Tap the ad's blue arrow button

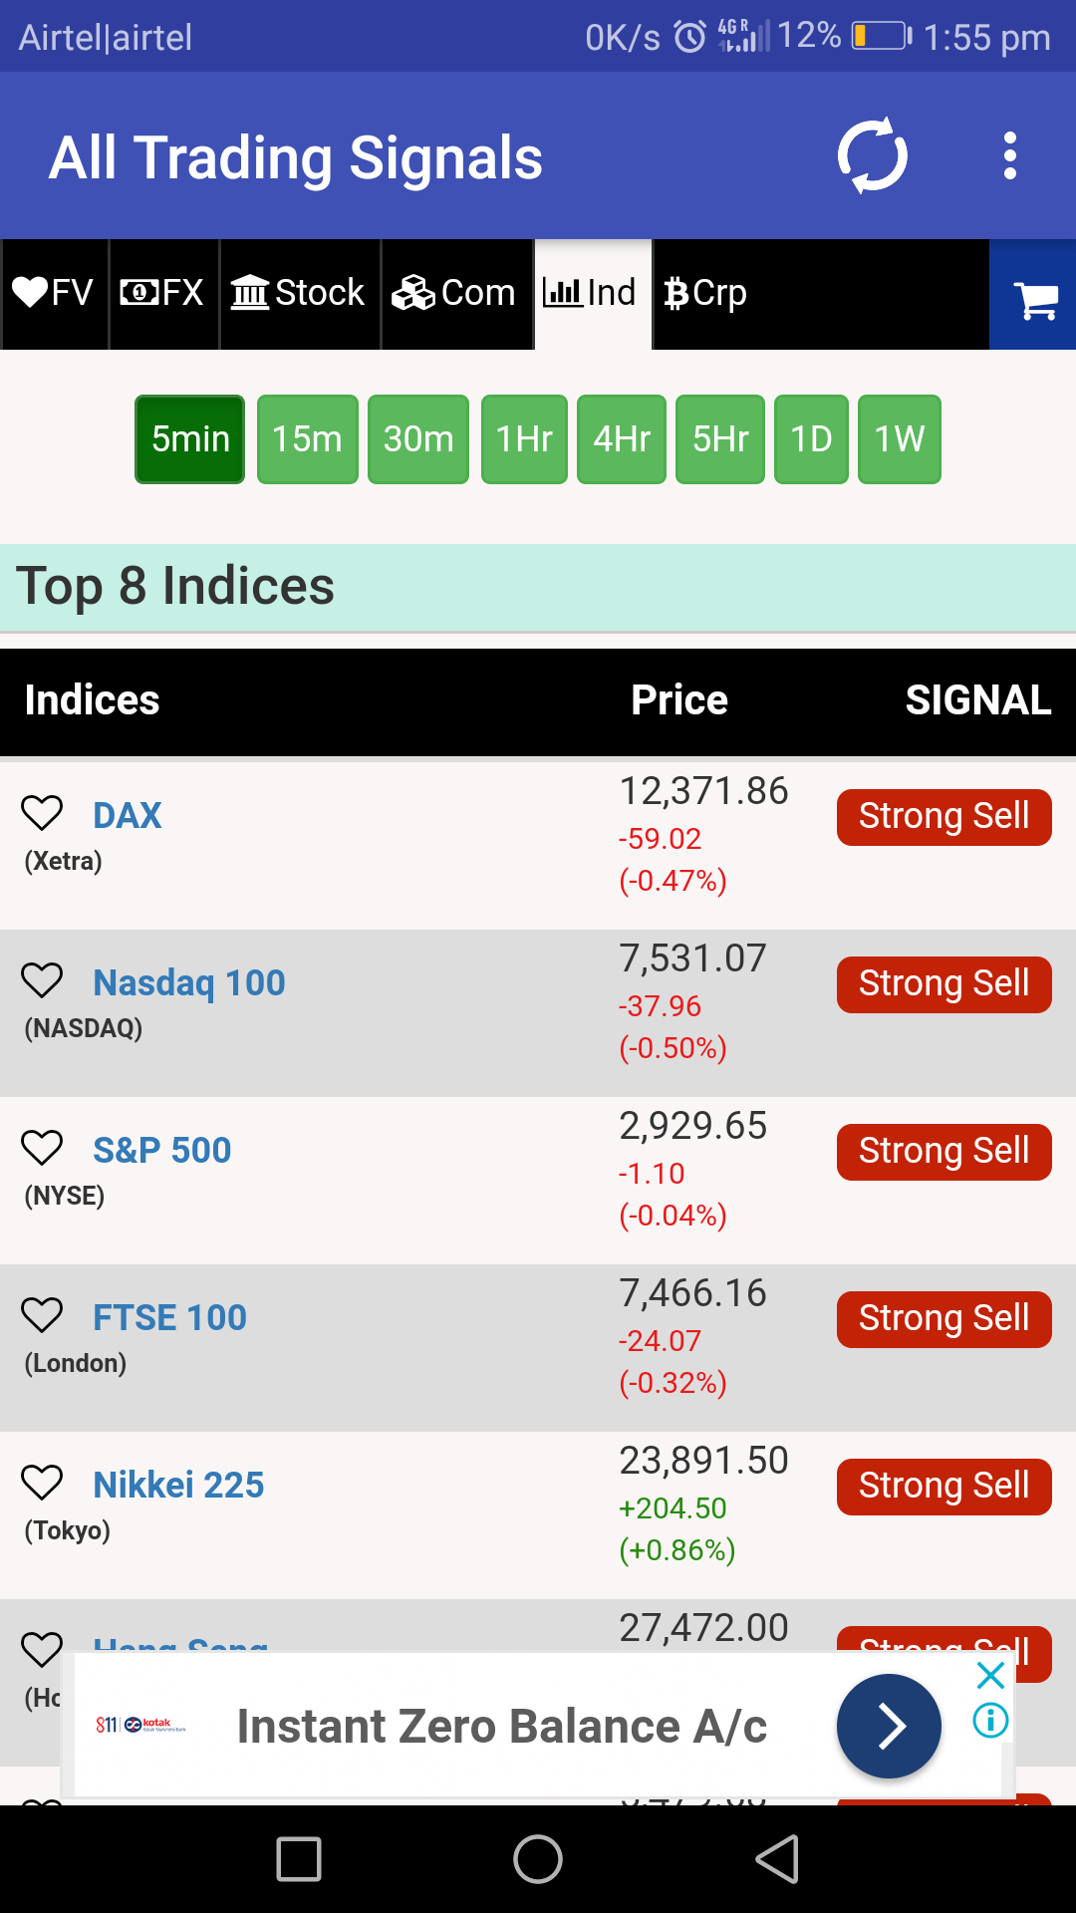coord(889,1727)
